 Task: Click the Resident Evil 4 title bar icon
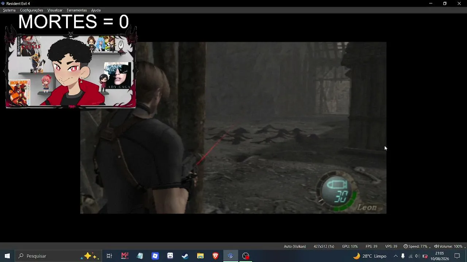click(3, 3)
